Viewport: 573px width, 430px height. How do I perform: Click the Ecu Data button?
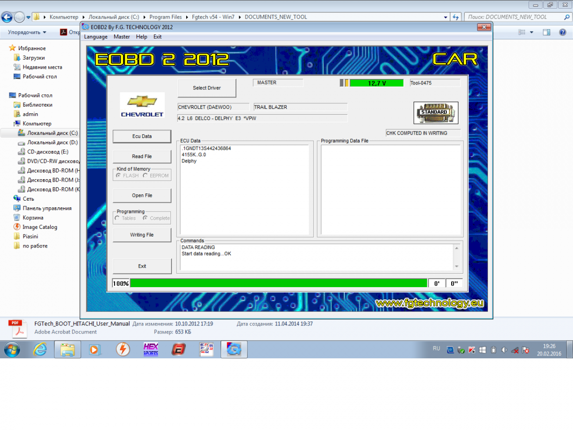142,136
